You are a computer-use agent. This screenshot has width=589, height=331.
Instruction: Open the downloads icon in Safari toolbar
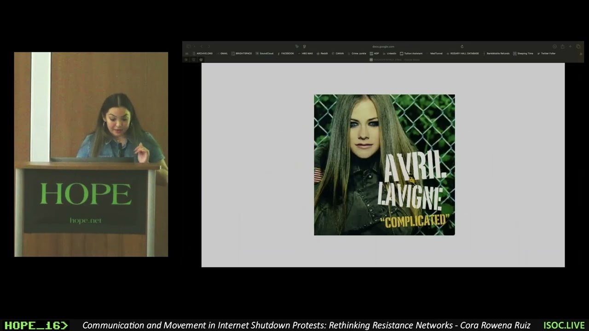554,46
